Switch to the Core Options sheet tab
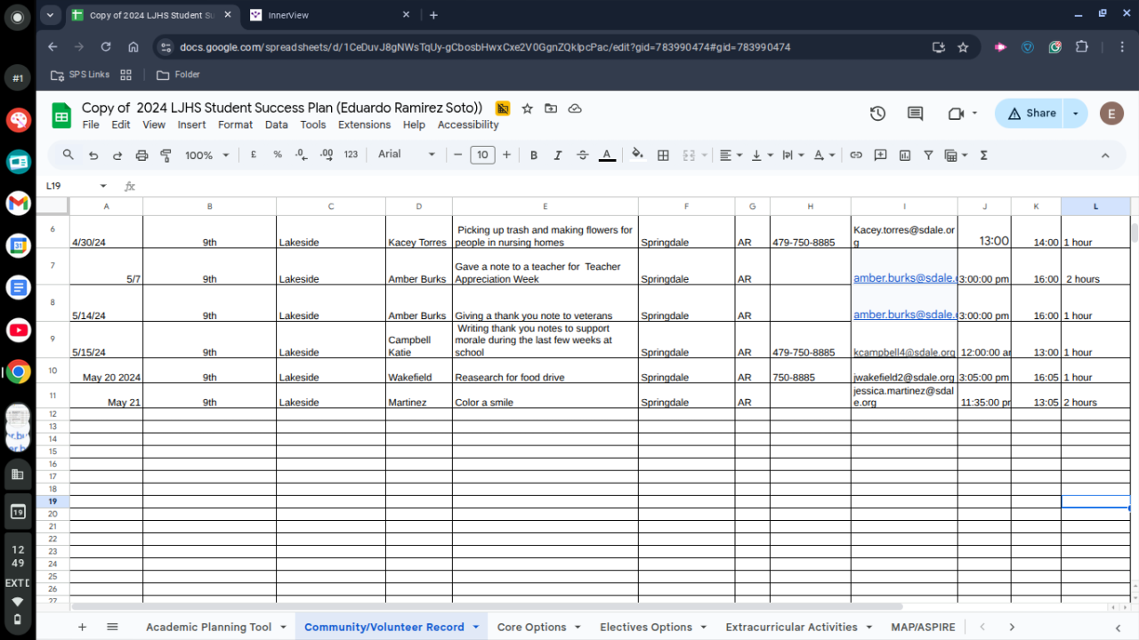The image size is (1139, 640). [x=531, y=627]
